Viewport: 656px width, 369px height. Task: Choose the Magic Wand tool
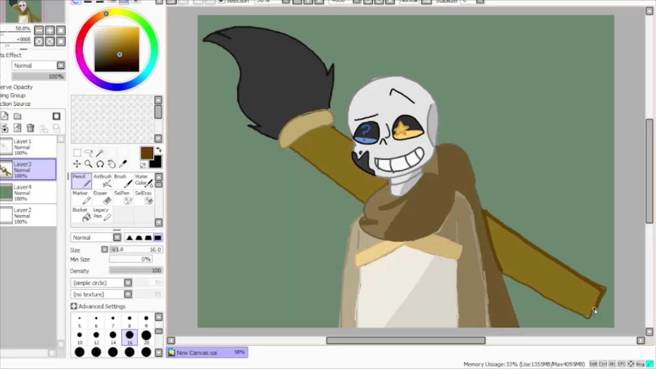pos(100,152)
